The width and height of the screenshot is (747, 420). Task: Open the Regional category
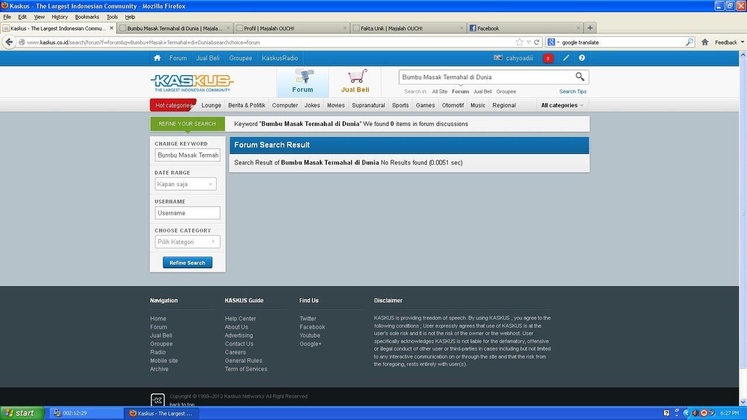pyautogui.click(x=504, y=105)
